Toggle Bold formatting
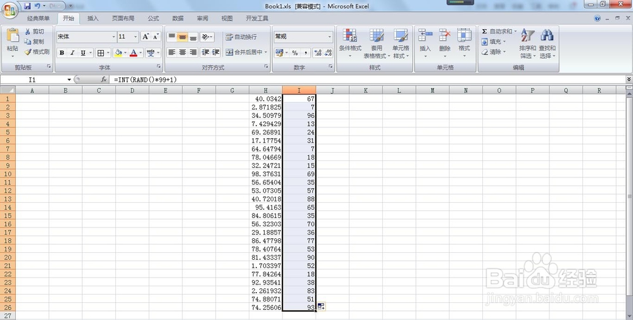The image size is (633, 320). (62, 53)
